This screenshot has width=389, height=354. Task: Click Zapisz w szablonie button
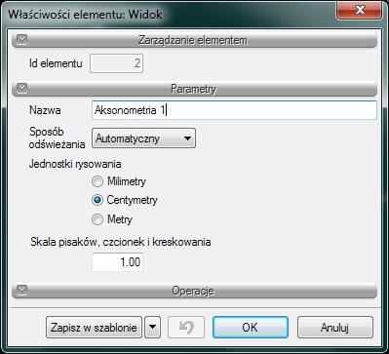click(94, 328)
